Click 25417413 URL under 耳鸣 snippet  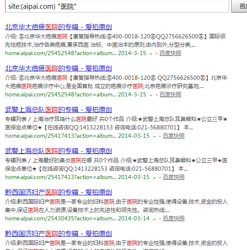(x=61, y=136)
